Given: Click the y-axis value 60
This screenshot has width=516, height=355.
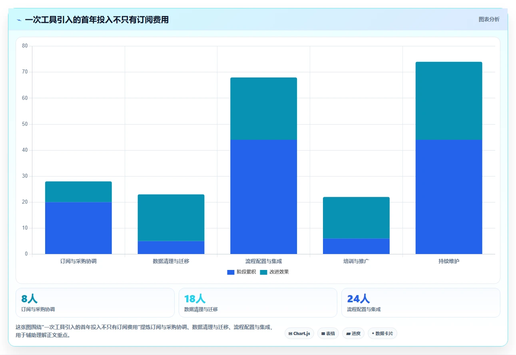Looking at the screenshot, I should click(25, 98).
